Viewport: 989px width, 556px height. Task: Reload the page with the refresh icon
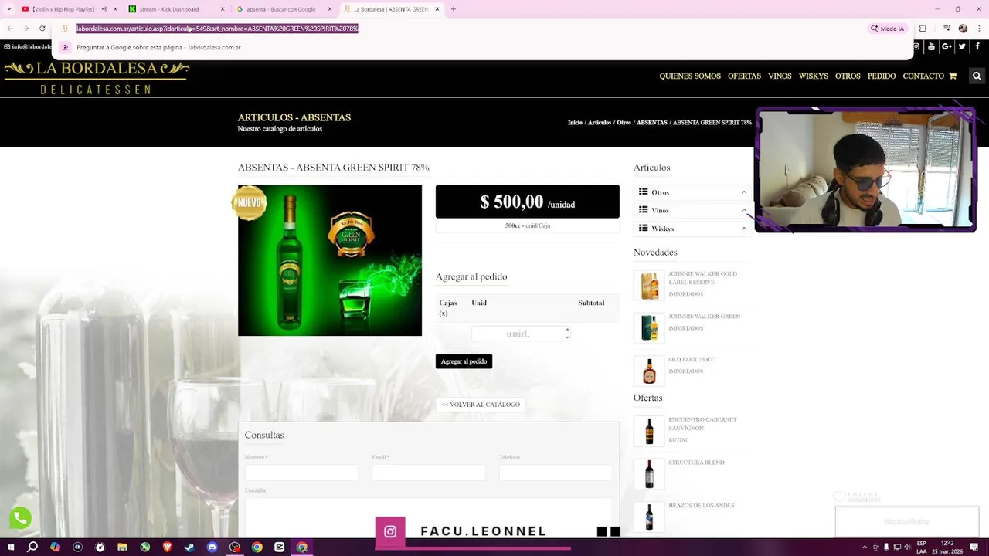[x=42, y=29]
